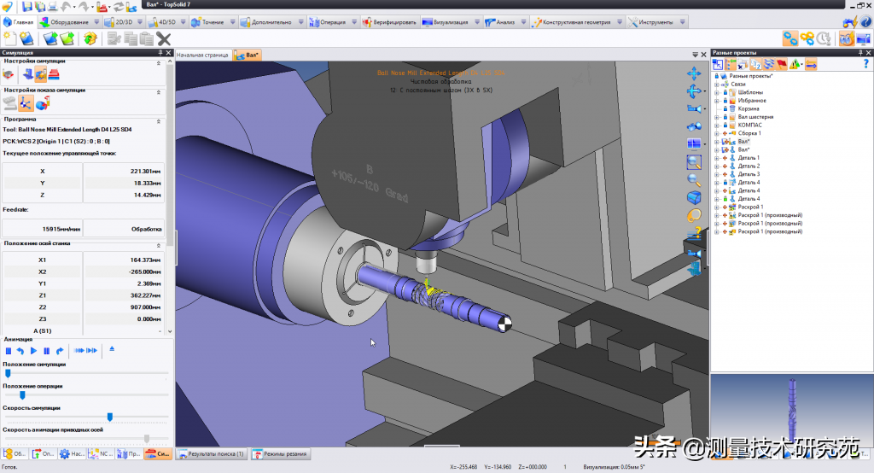The width and height of the screenshot is (874, 473).
Task: Expand the Сборка 1 tree node
Action: 717,133
